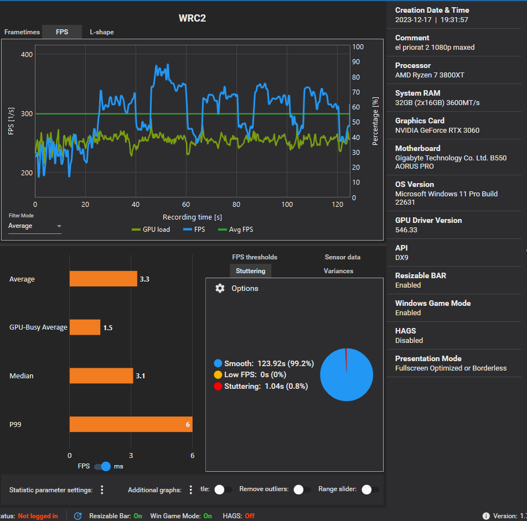Switch to the Frametimes tab
The width and height of the screenshot is (527, 521).
coord(22,32)
